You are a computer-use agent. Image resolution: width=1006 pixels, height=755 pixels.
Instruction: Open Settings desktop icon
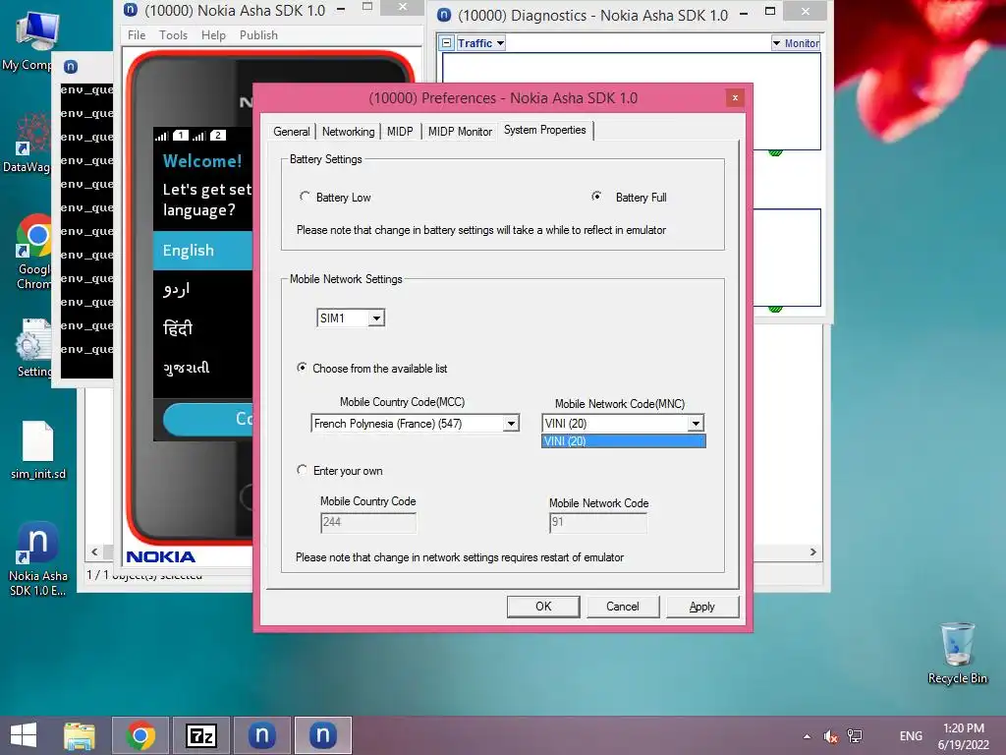(34, 348)
